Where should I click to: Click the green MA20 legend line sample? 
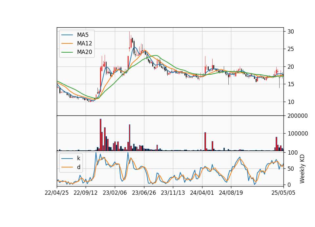click(67, 52)
